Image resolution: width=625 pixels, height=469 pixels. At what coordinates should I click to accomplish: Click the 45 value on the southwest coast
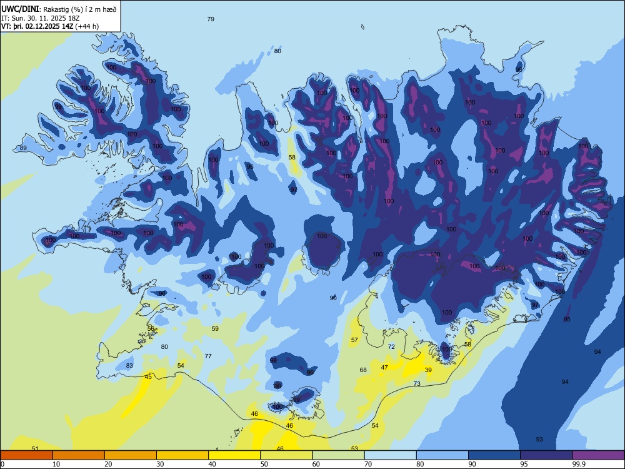tap(148, 377)
